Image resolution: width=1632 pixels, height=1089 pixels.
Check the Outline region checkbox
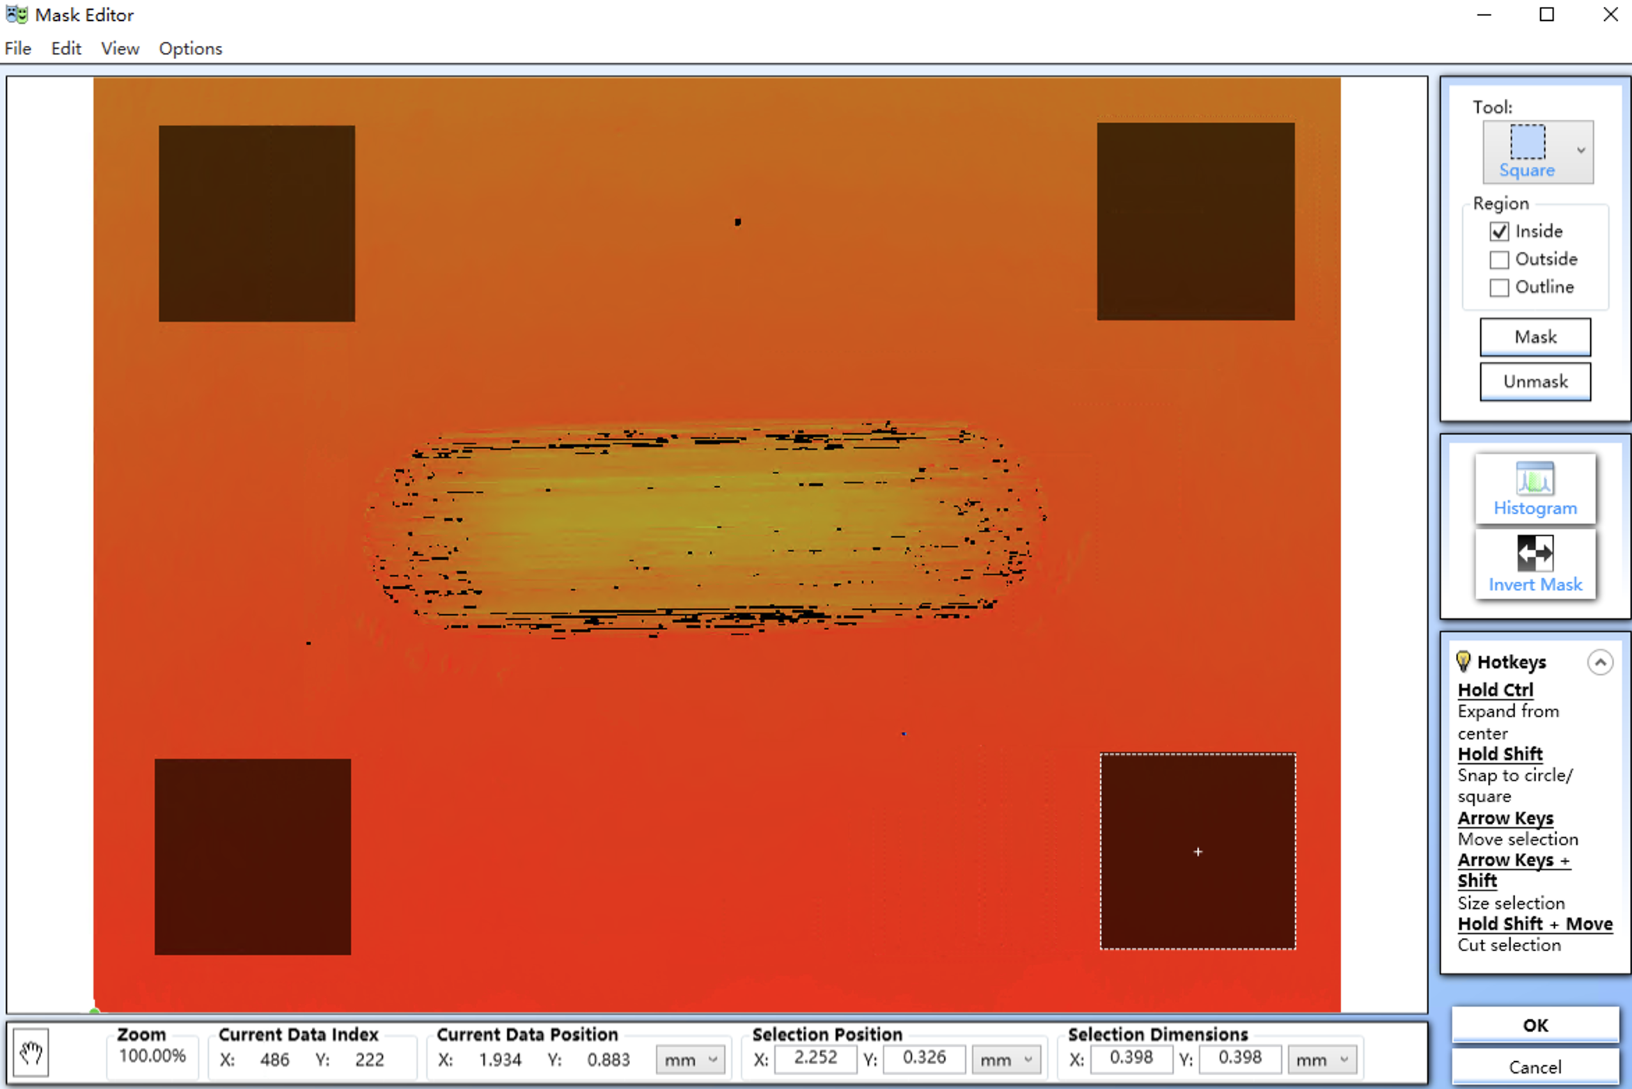[x=1499, y=288]
